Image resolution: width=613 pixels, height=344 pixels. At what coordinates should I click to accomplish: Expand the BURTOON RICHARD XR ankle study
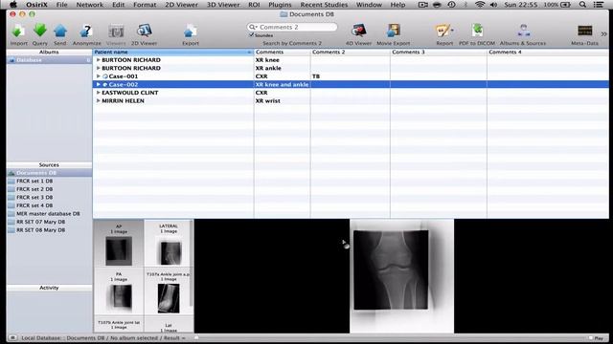(x=98, y=68)
